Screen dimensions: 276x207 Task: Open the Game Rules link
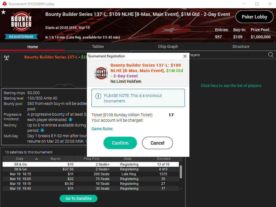pos(102,129)
